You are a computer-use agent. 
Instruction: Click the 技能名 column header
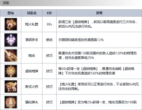pos(32,13)
